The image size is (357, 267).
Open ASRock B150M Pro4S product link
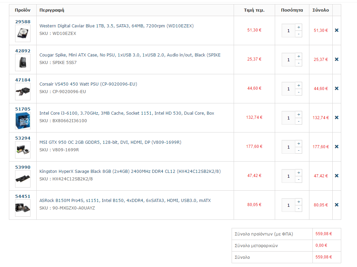(125, 201)
